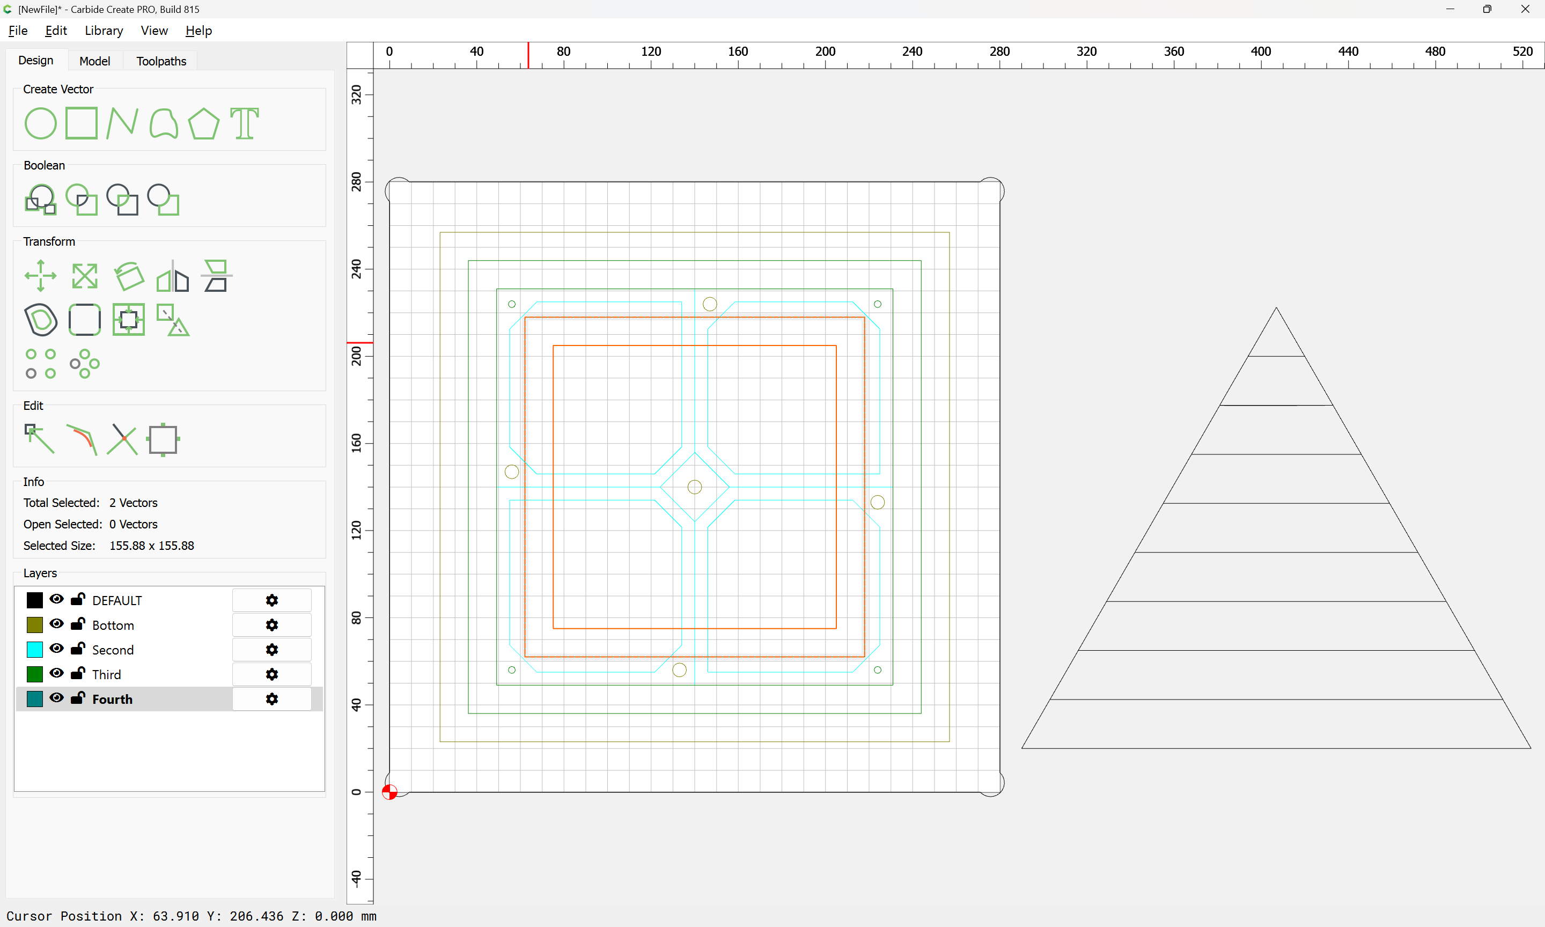Hide the Fourth layer with eye icon
The image size is (1545, 927).
[57, 698]
